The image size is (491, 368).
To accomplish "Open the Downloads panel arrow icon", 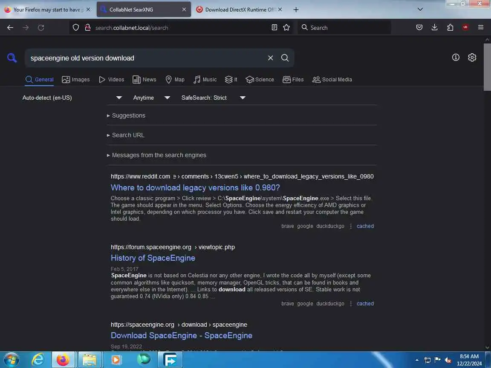I will point(435,28).
